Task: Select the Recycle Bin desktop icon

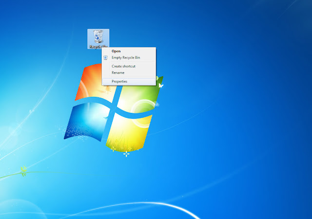Action: tap(98, 39)
